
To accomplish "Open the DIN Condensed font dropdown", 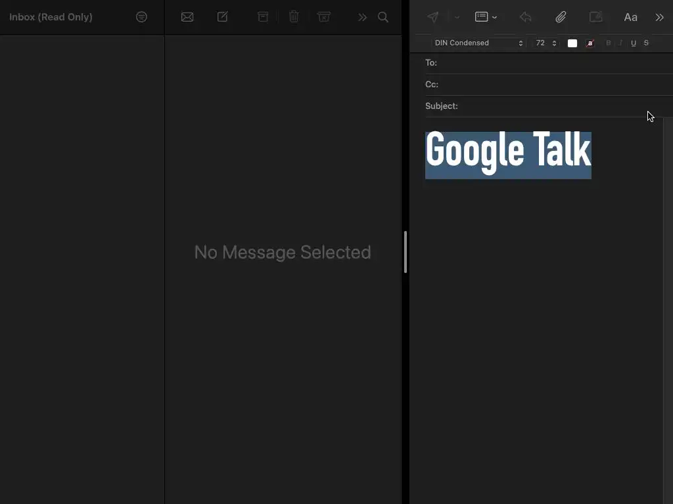I will pos(478,43).
